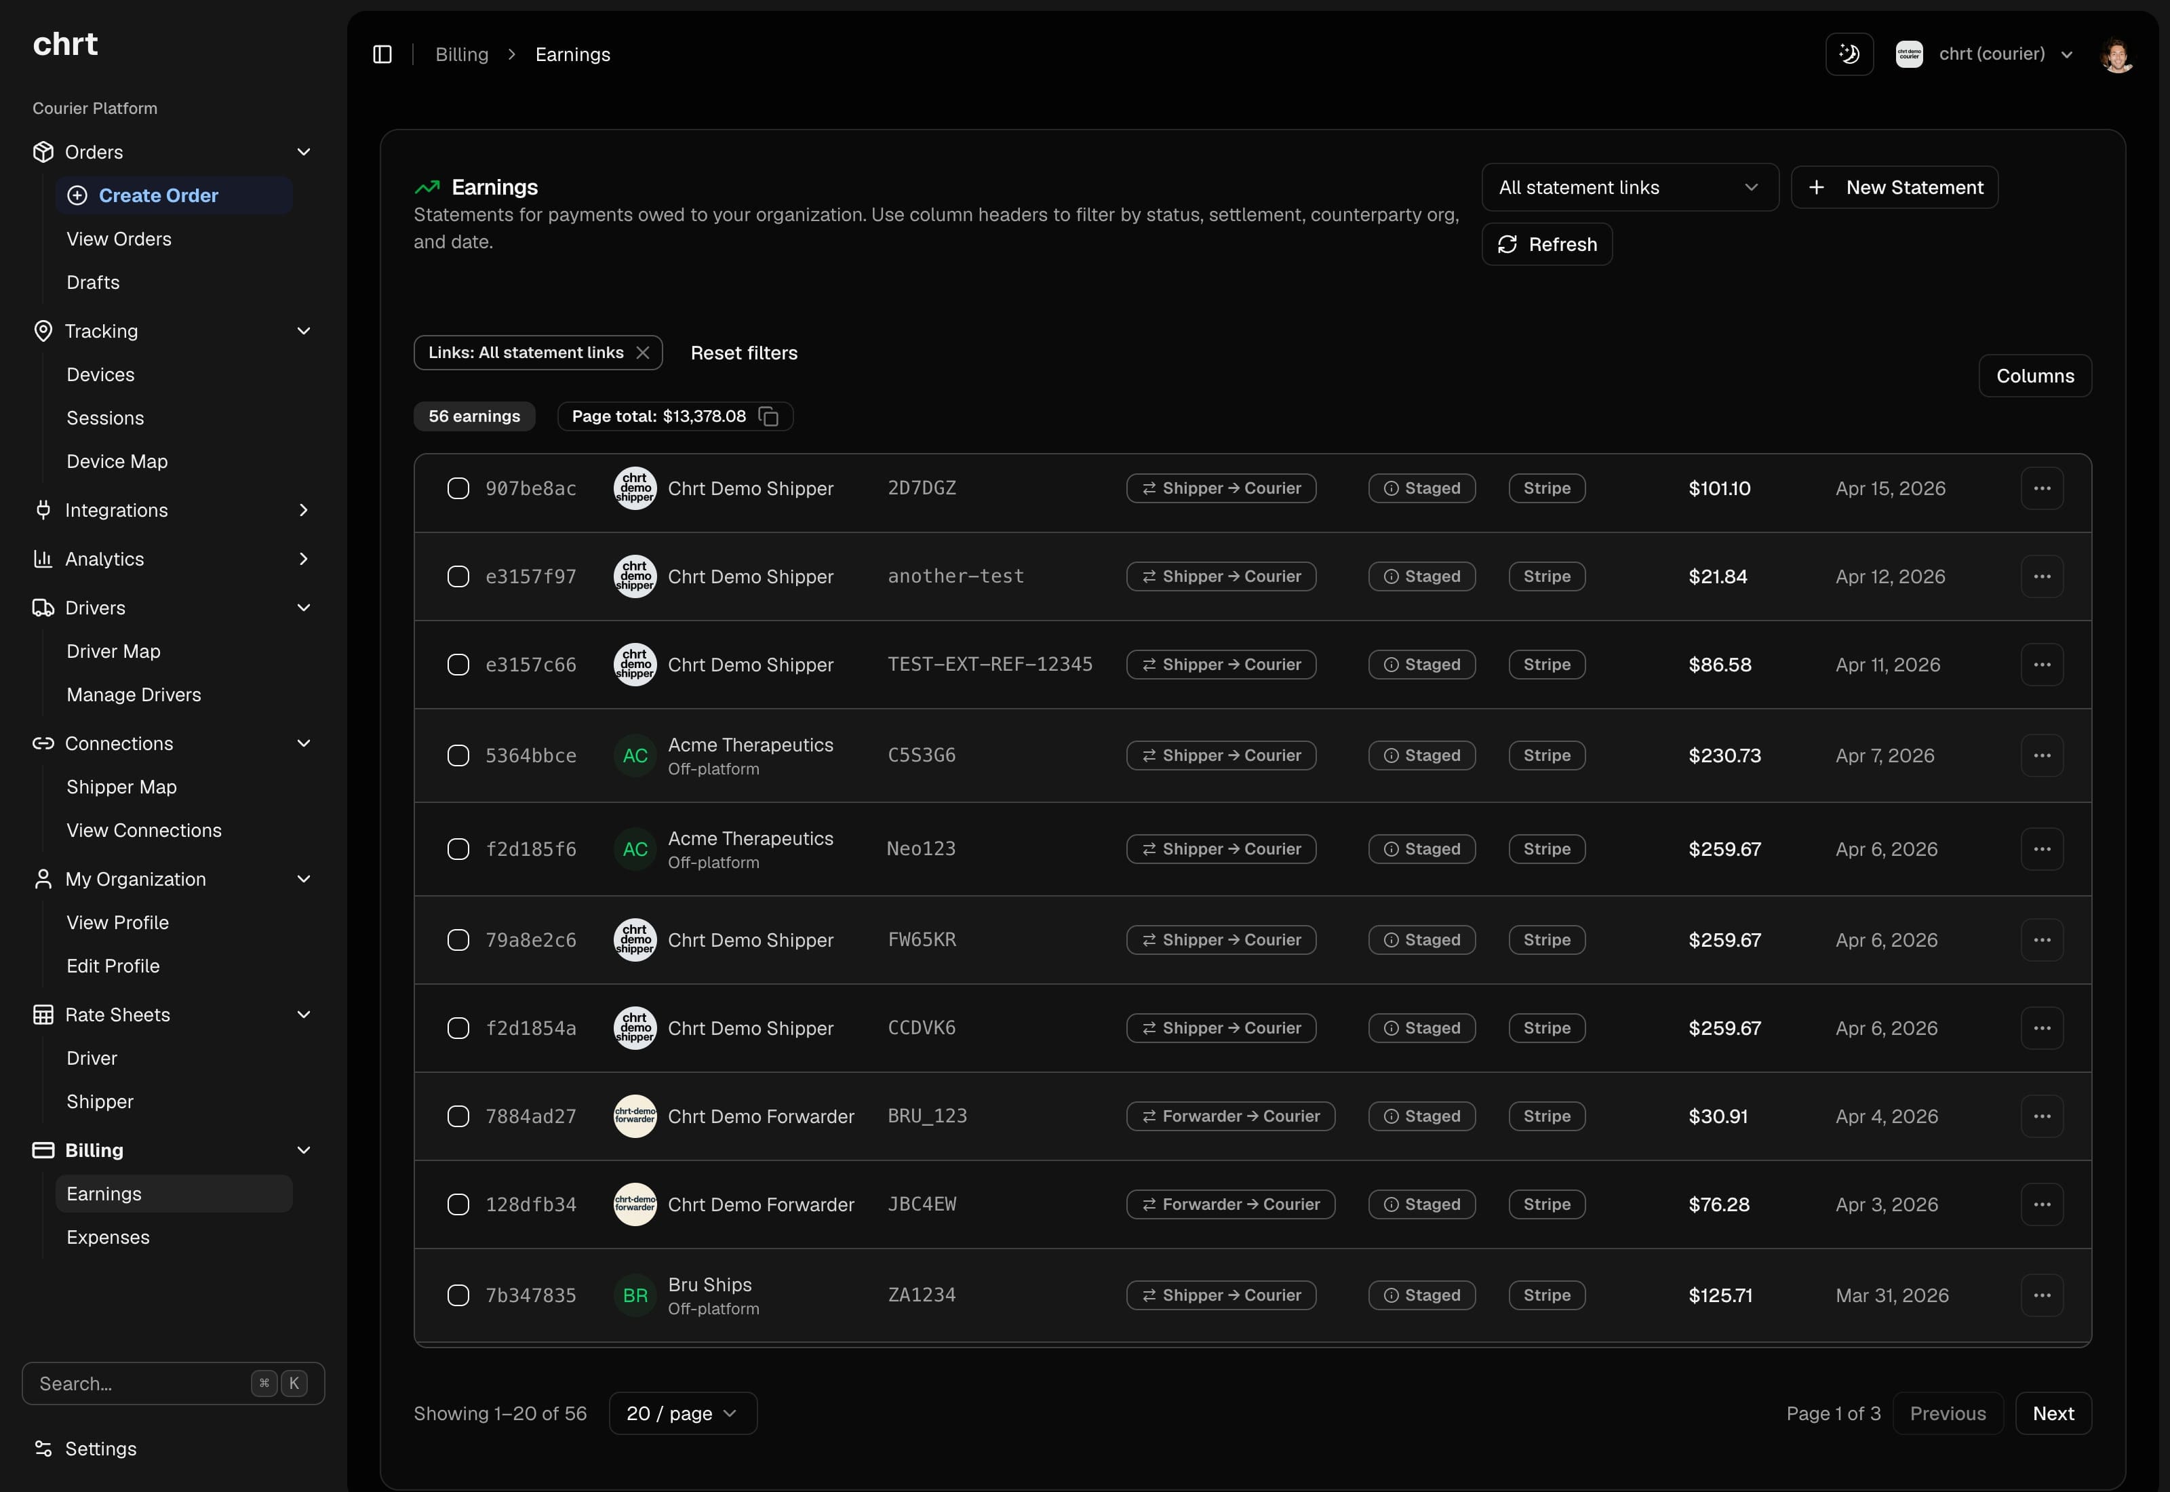
Task: Select the checkbox for earning 7b347835
Action: coord(458,1295)
